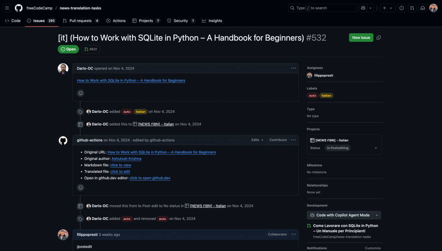The height and width of the screenshot is (251, 442).
Task: Open 'click to view' markdown file link
Action: (x=121, y=165)
